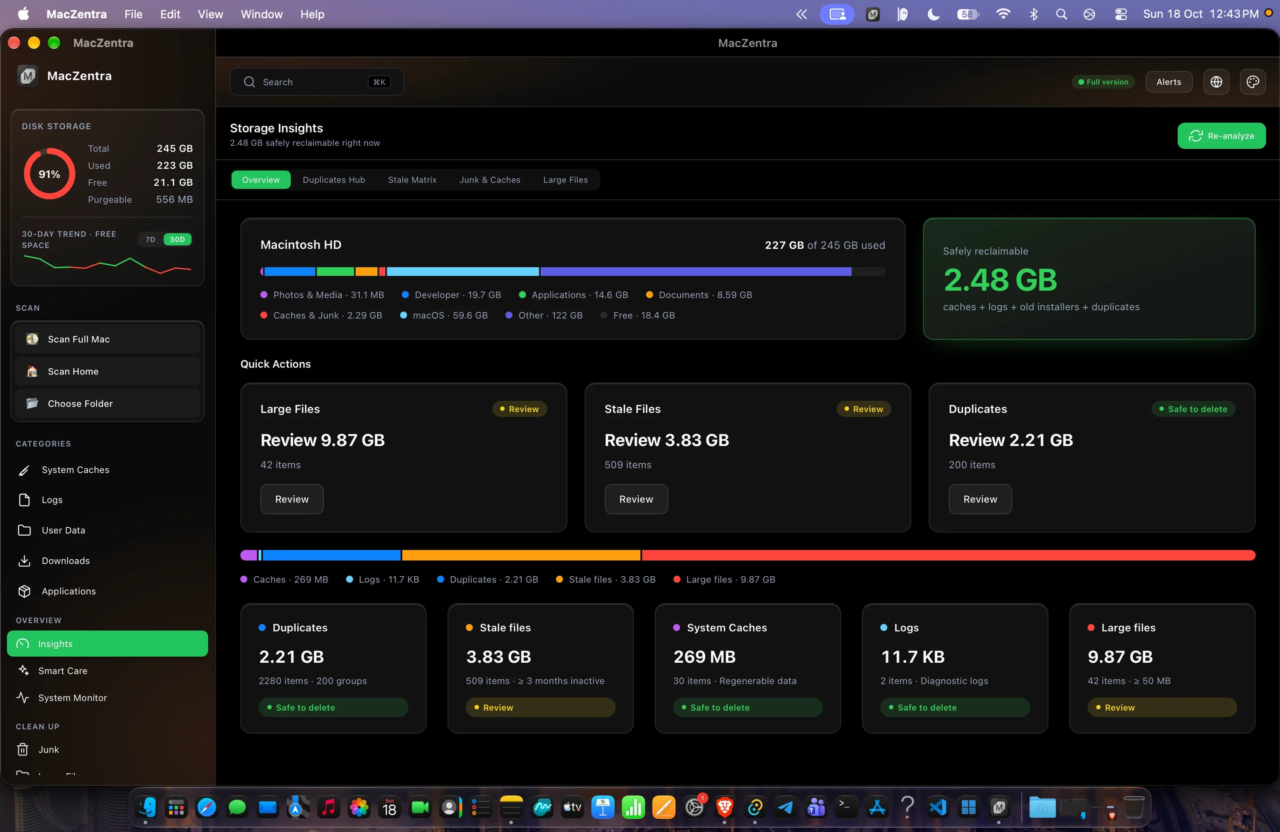The height and width of the screenshot is (832, 1280).
Task: Open the Stale files 3.83 GB card
Action: click(x=540, y=668)
